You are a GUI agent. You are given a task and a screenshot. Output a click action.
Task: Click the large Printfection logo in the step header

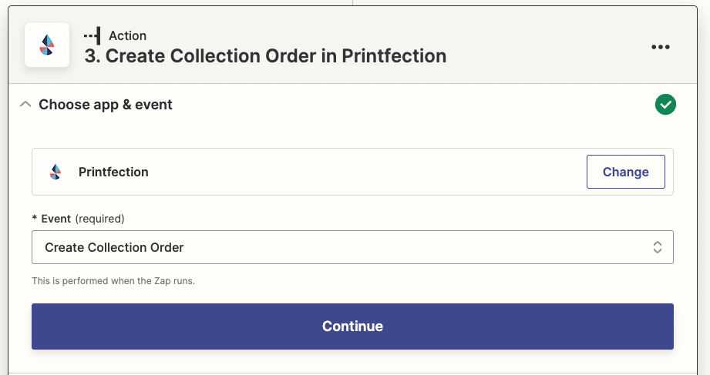tap(47, 45)
